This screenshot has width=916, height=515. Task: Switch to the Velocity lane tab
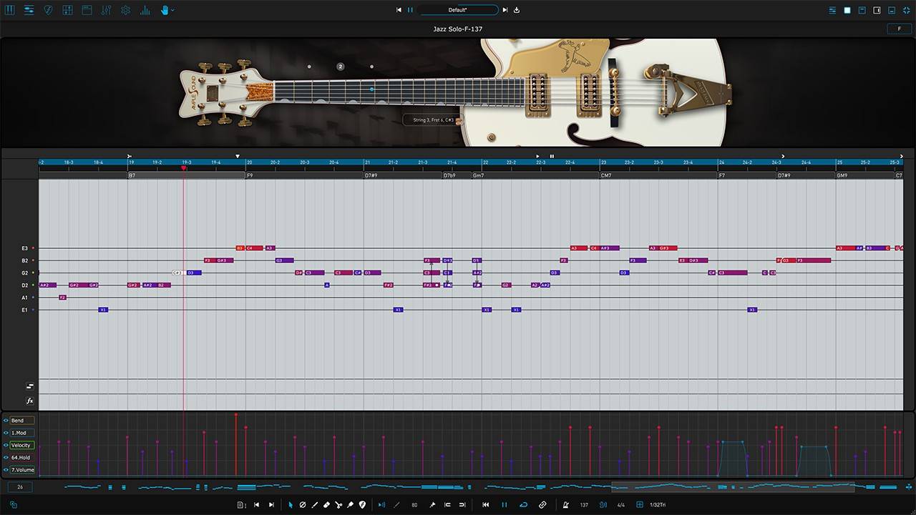pos(20,445)
